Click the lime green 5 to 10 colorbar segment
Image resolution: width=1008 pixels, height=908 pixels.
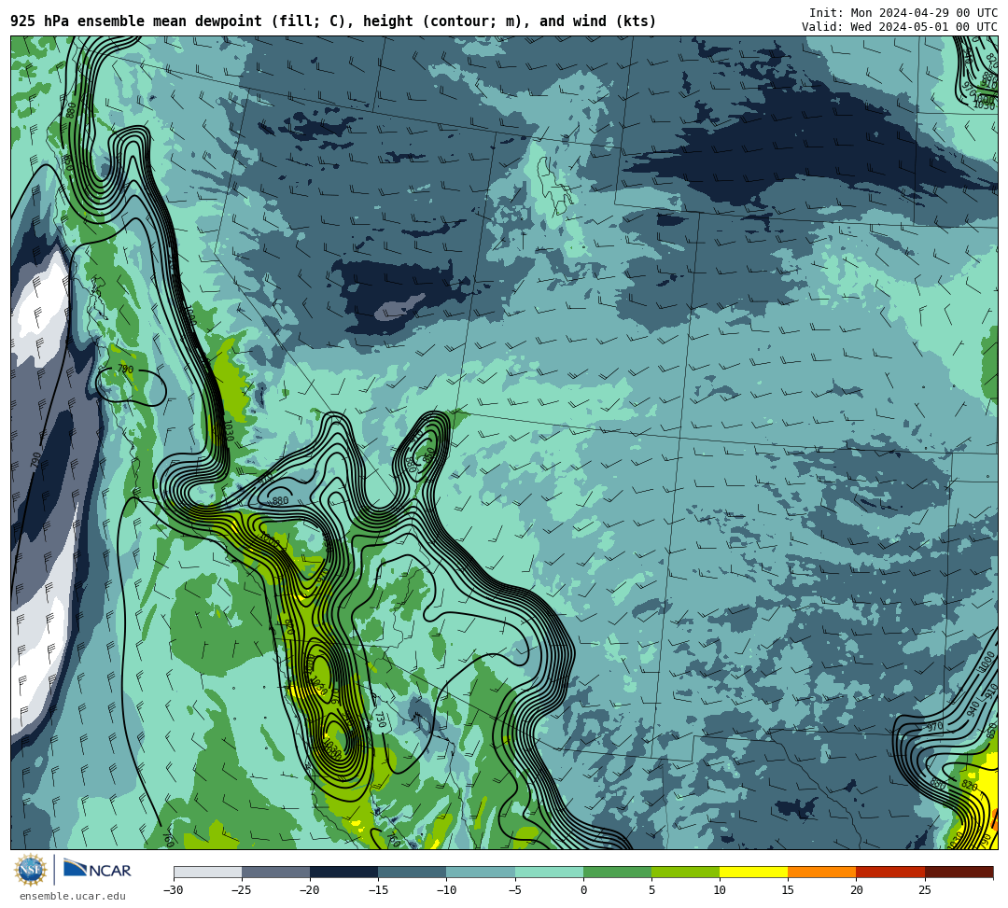pos(685,872)
